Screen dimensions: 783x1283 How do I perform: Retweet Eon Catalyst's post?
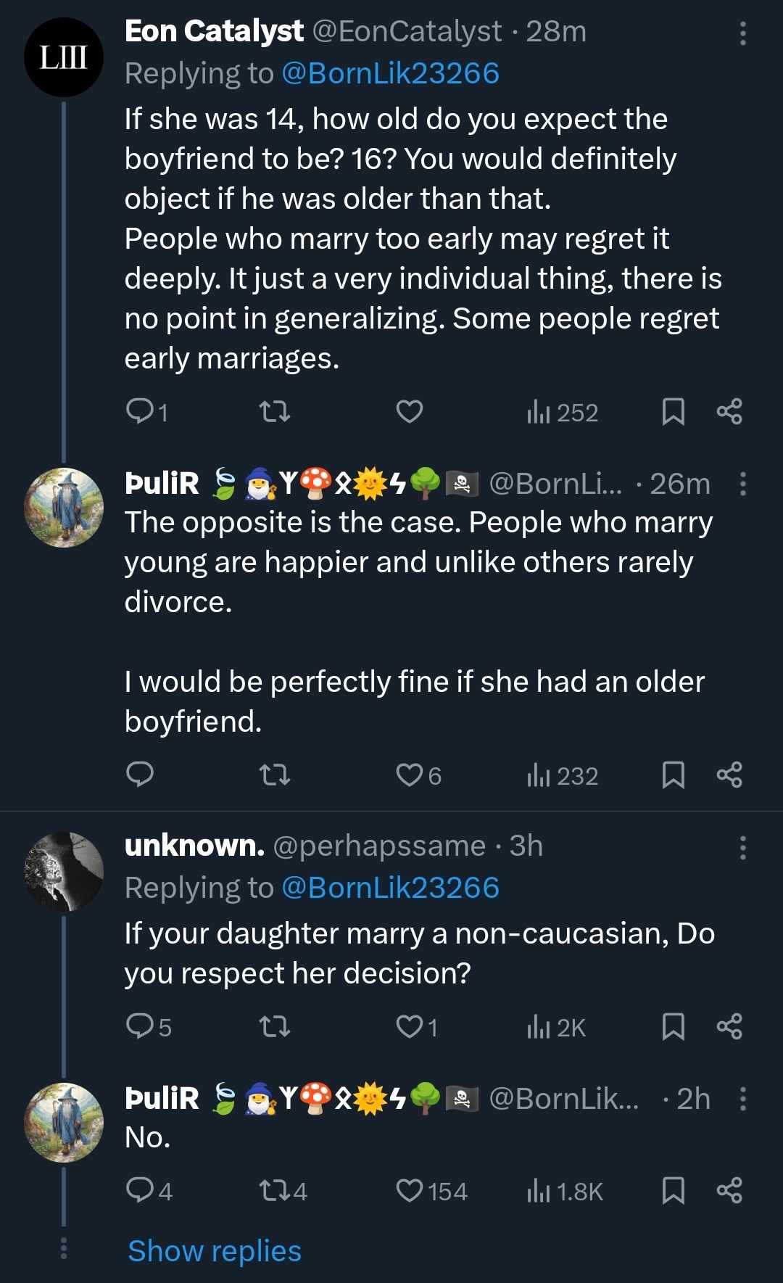275,412
